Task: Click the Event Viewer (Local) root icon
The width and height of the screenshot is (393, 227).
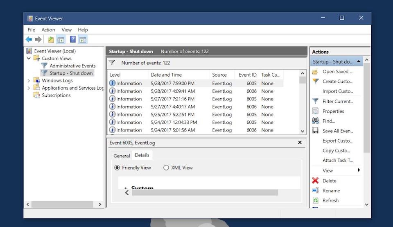Action: (x=29, y=51)
